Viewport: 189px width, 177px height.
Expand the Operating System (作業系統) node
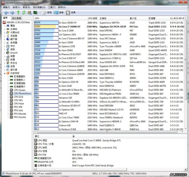click(x=5, y=32)
